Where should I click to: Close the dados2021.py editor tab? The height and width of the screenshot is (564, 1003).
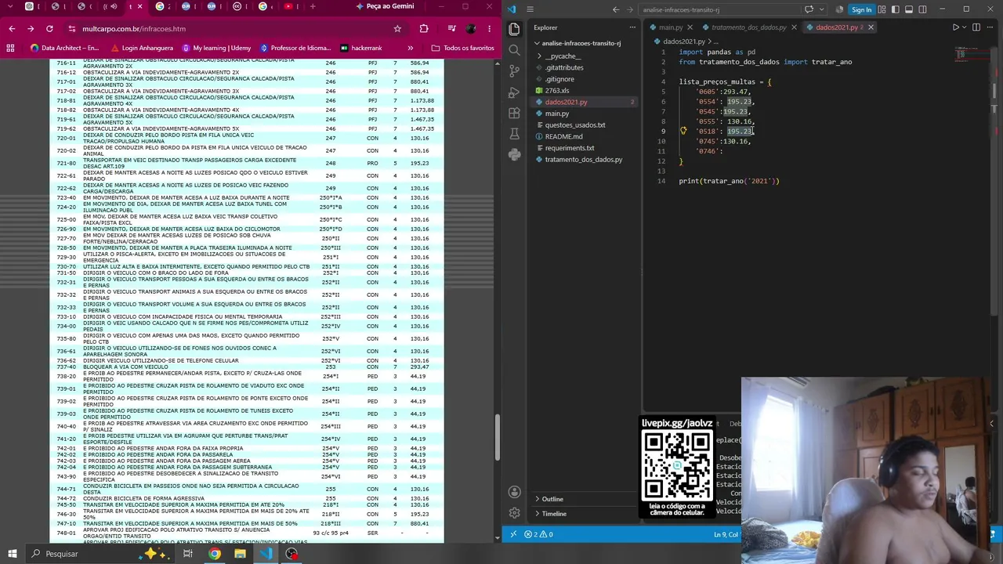coord(871,27)
